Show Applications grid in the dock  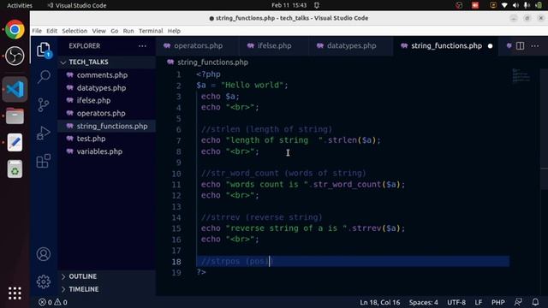coord(15,293)
